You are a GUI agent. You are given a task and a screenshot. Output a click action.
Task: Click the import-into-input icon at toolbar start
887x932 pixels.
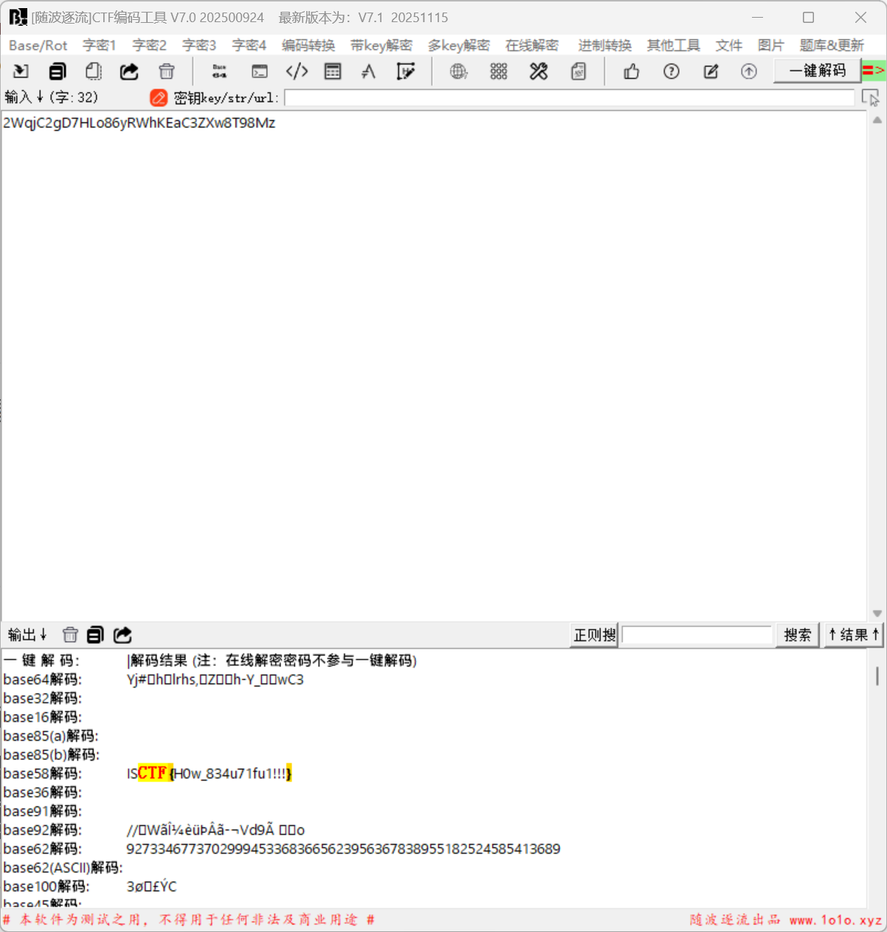pos(21,72)
